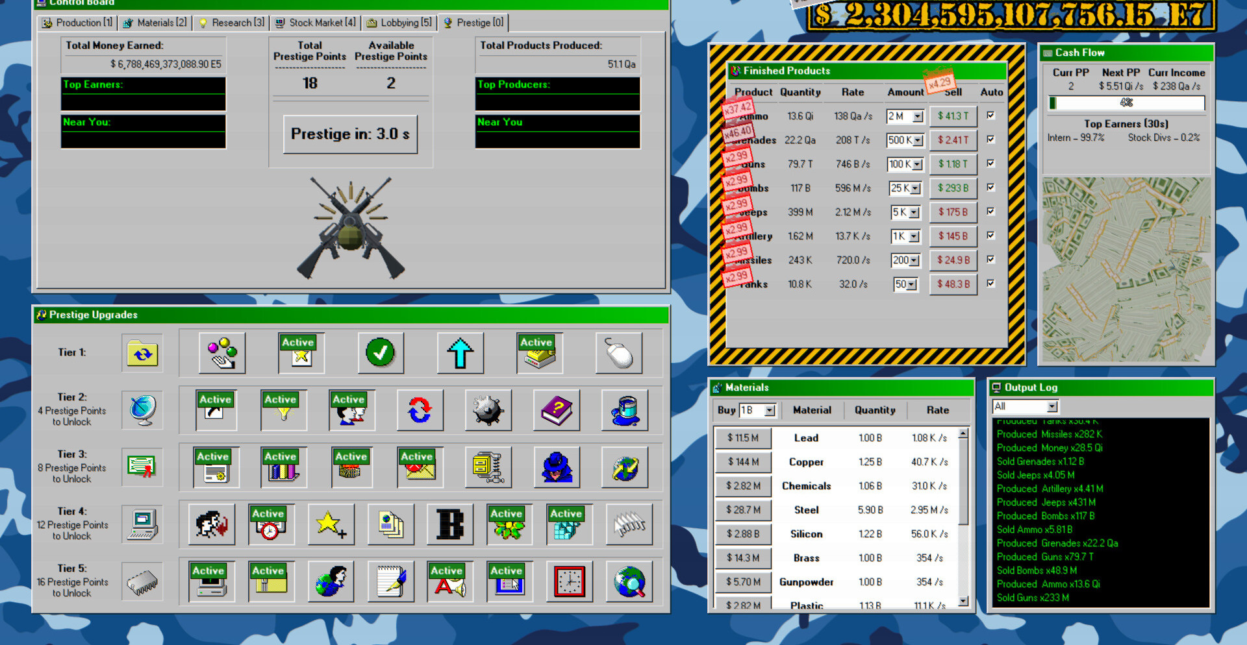Click the prestige points progress bar
Viewport: 1247px width, 645px height.
point(1126,103)
